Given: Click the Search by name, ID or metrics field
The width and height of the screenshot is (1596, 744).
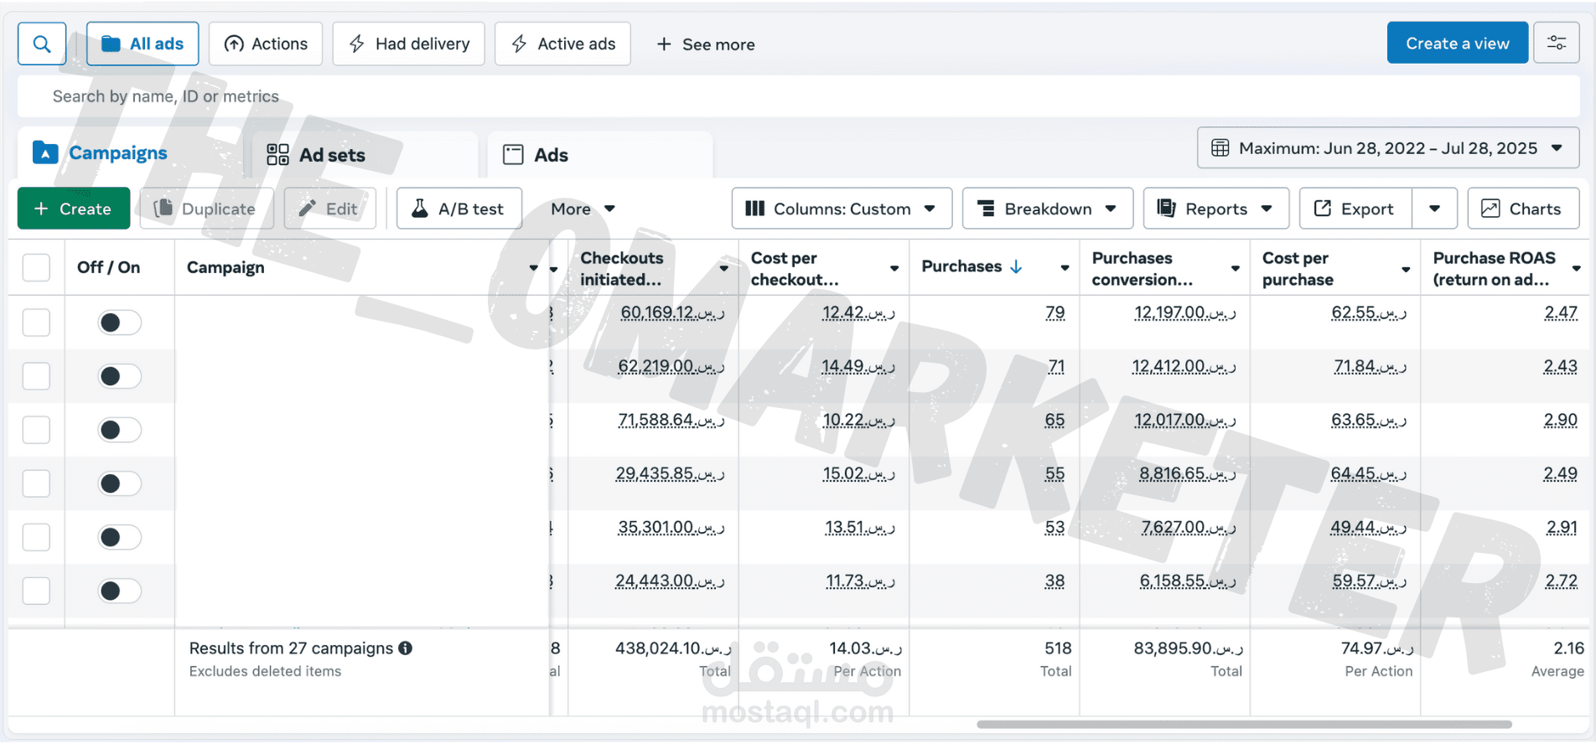Looking at the screenshot, I should point(798,96).
